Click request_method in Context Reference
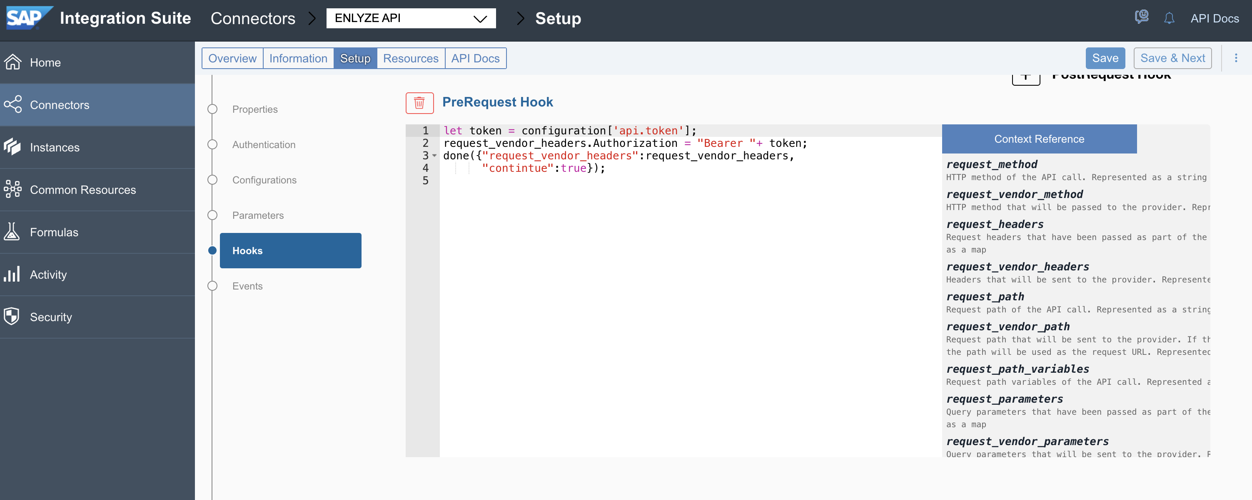Screen dimensions: 1252x500 (992, 164)
